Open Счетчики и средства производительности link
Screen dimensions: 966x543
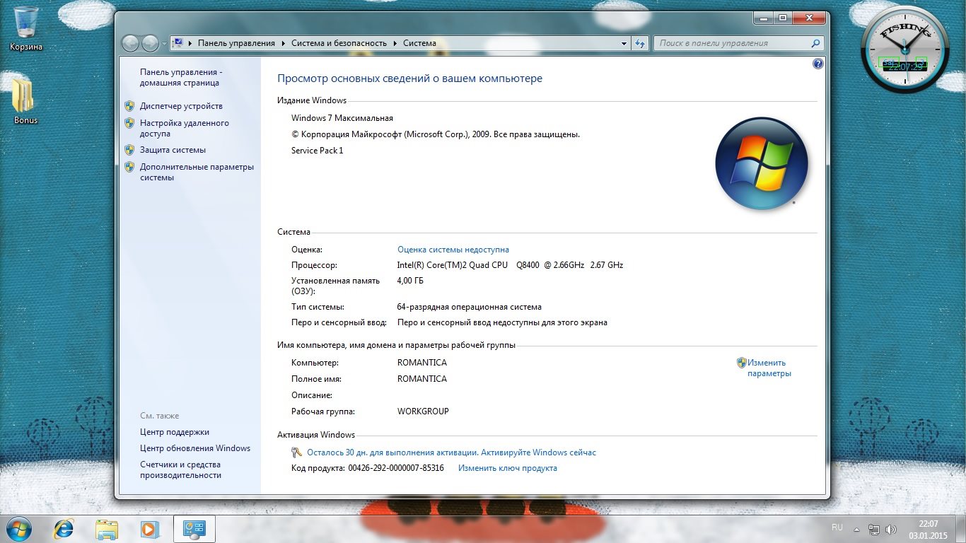point(181,470)
